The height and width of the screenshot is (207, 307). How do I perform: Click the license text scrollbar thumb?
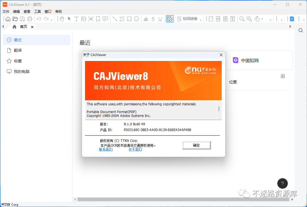tap(219, 109)
